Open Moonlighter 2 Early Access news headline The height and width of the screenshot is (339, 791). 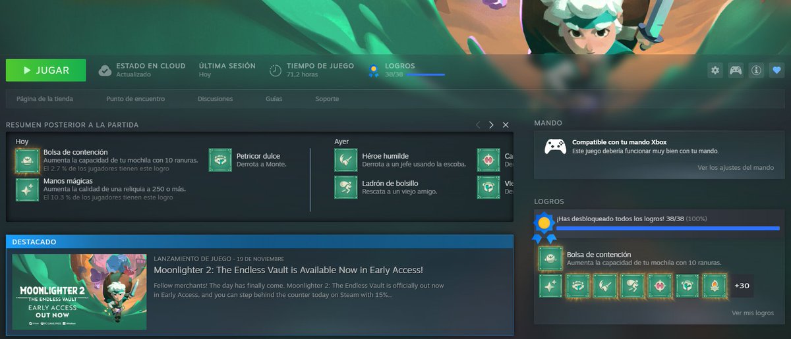click(x=288, y=271)
